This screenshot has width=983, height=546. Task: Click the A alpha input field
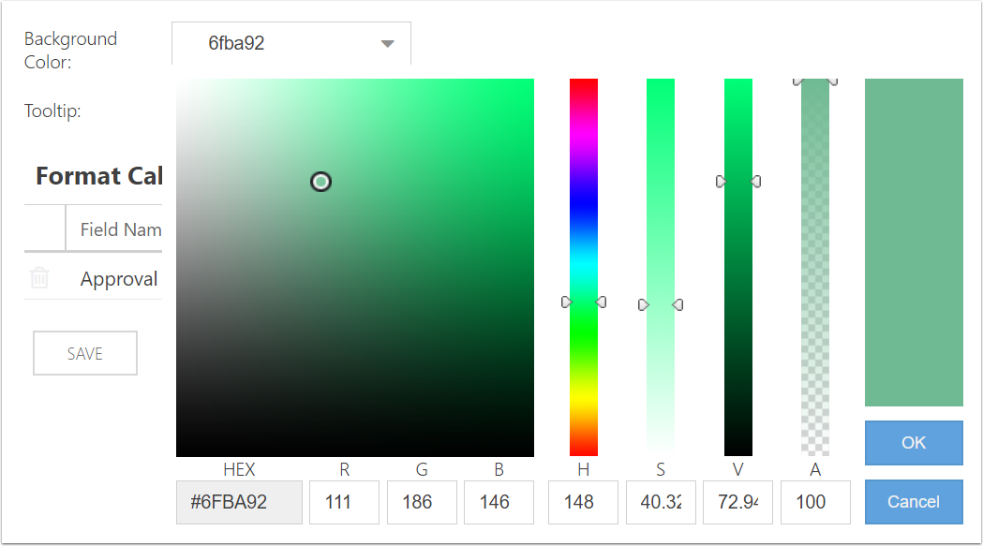pos(815,502)
